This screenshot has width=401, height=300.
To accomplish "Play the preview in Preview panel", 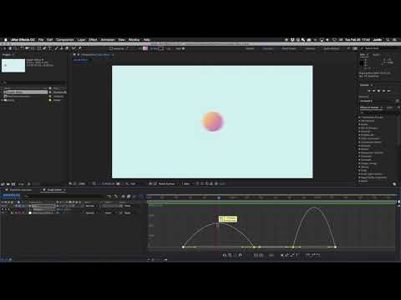I will [x=378, y=91].
